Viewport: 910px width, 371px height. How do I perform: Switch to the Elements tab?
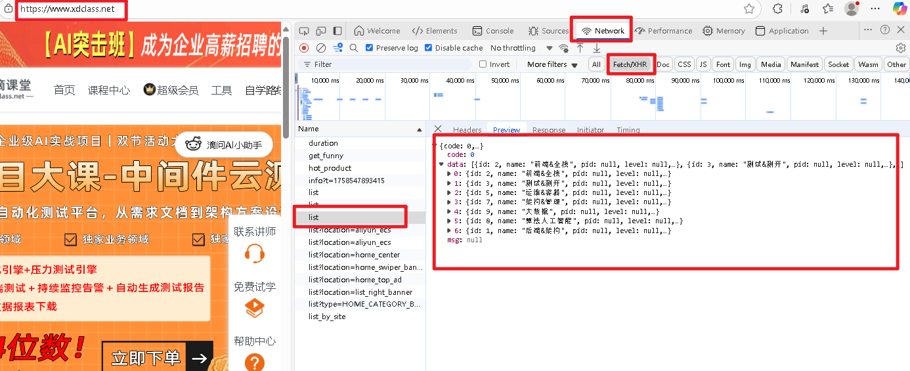435,31
